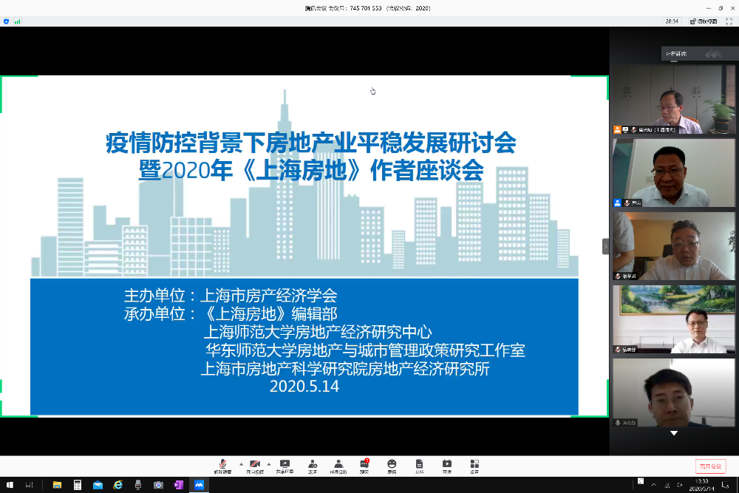739x493 pixels.
Task: Open OneNote from the taskbar
Action: click(x=179, y=485)
